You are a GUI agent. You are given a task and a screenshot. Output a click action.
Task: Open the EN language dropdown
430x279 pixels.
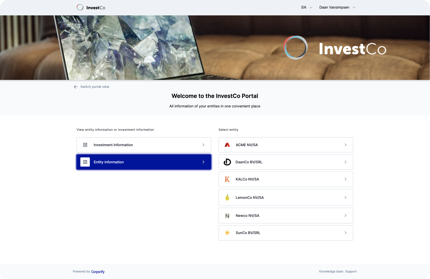[x=307, y=7]
